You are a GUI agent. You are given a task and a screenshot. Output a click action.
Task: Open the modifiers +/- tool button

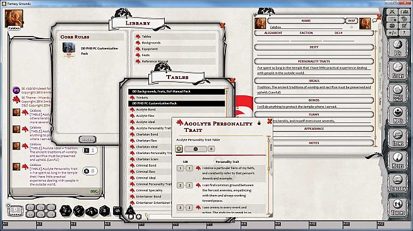coord(392,33)
